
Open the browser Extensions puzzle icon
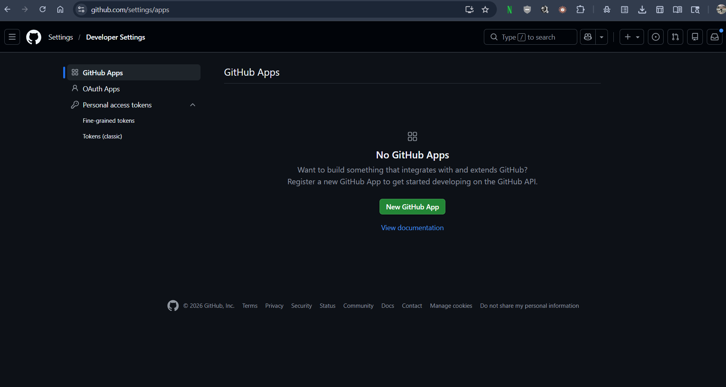tap(580, 9)
